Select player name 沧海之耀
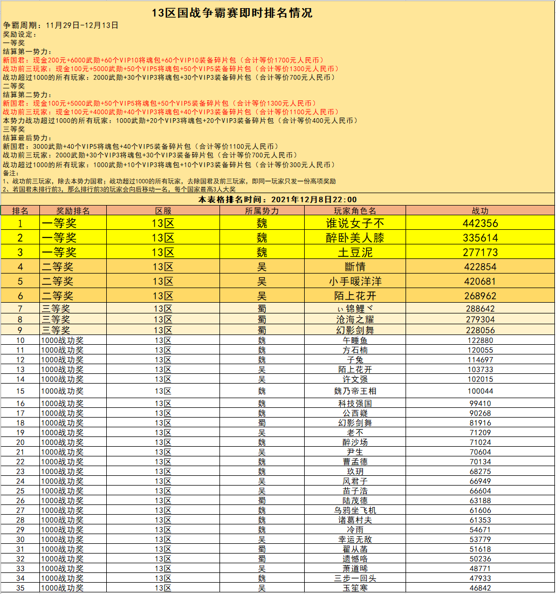This screenshot has width=556, height=594. (355, 319)
